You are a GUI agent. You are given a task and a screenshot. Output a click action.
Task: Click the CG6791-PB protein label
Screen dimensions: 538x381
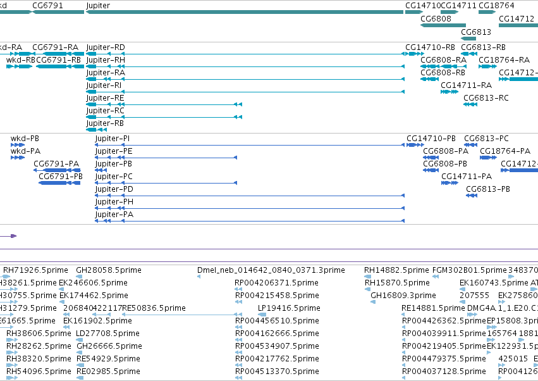click(x=61, y=176)
